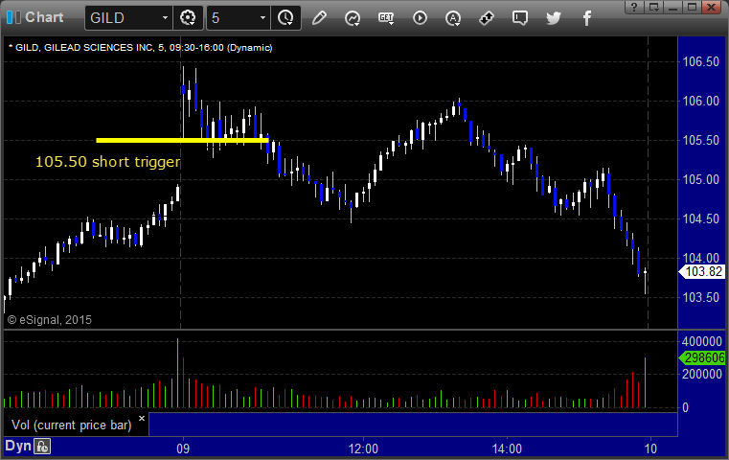Open the help question mark button
This screenshot has height=460, width=729.
[634, 7]
